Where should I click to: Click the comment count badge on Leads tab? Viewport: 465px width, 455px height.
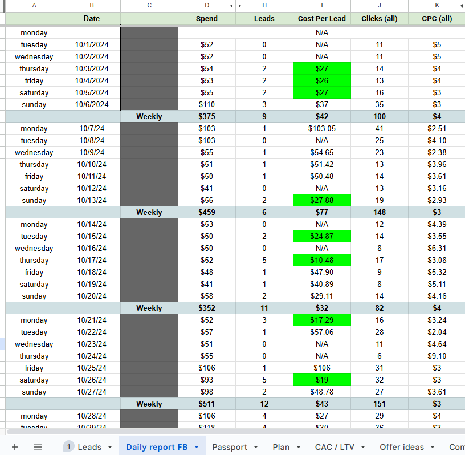pos(69,447)
